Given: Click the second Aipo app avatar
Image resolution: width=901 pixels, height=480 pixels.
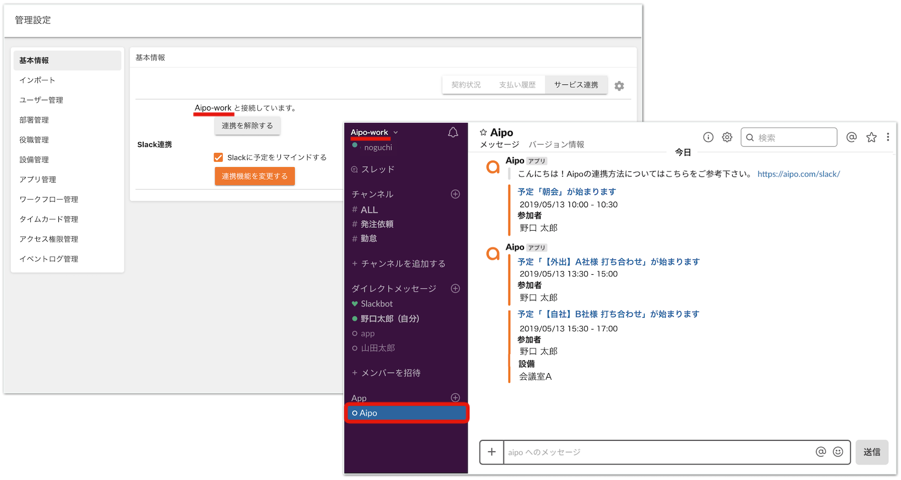Looking at the screenshot, I should [493, 253].
